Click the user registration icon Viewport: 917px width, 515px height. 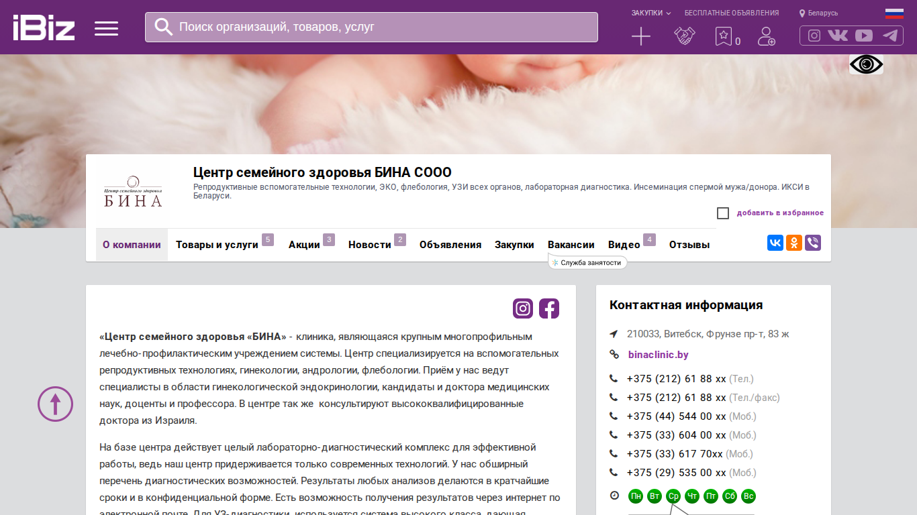coord(767,36)
